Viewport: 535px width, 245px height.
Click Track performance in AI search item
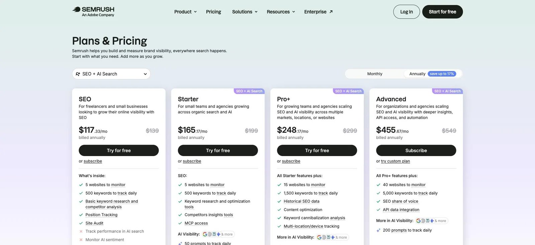point(115,231)
